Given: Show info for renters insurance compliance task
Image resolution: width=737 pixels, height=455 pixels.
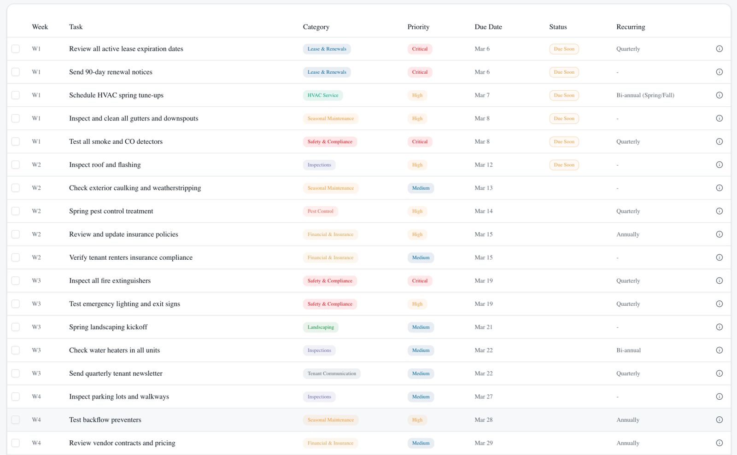Looking at the screenshot, I should (719, 257).
